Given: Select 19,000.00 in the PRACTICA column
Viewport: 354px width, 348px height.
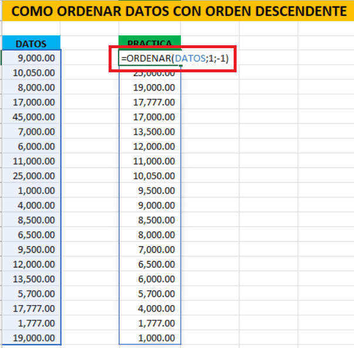Looking at the screenshot, I should (x=150, y=88).
